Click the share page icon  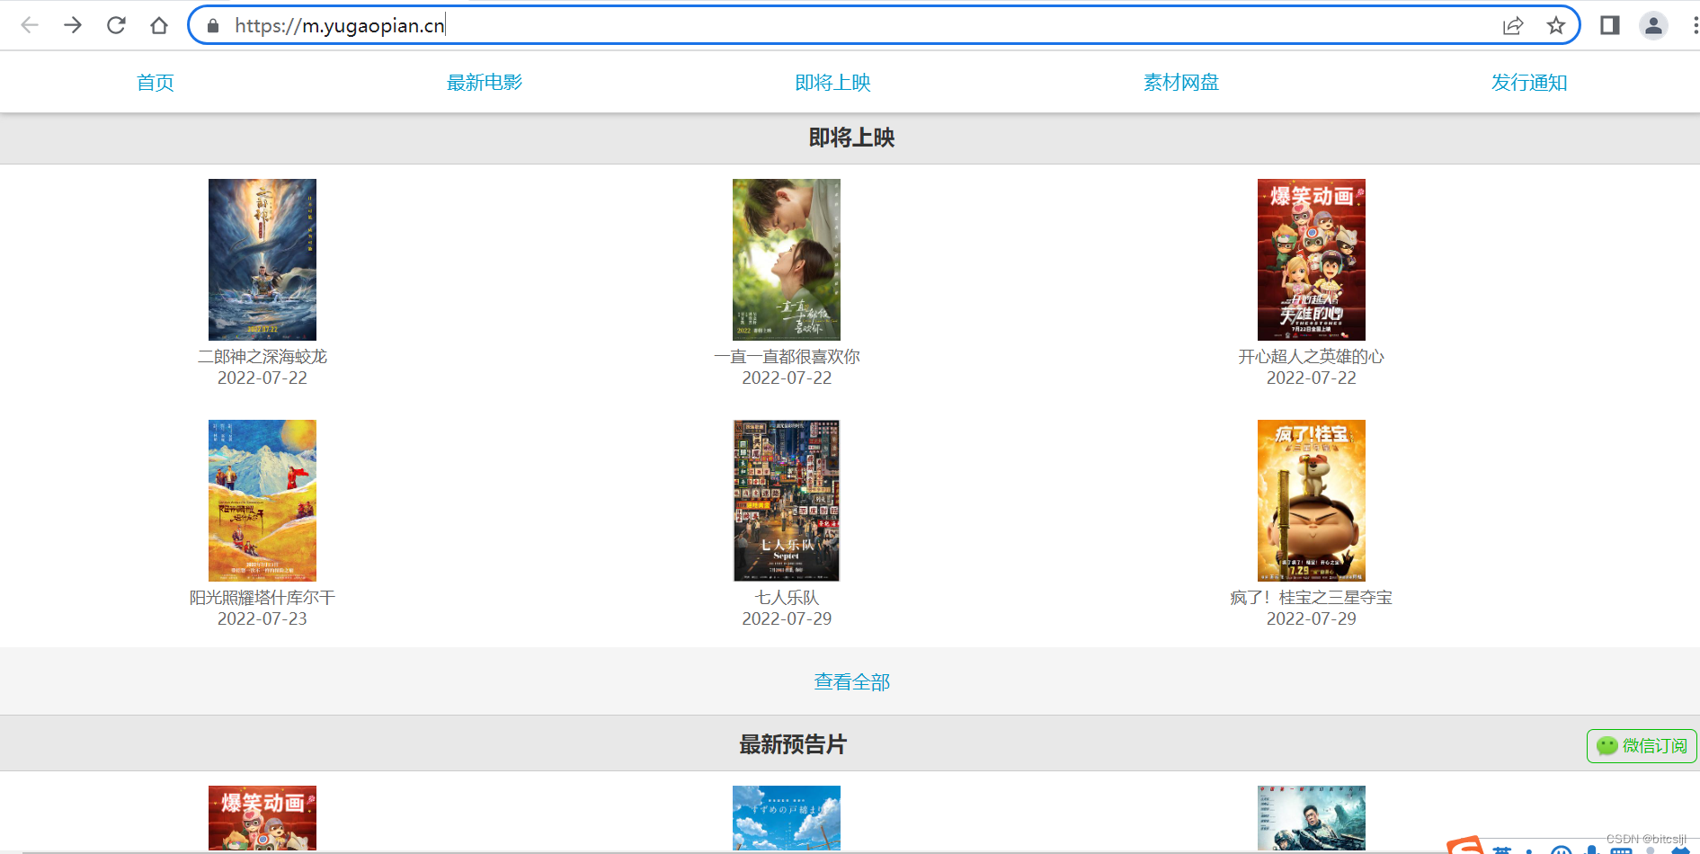pyautogui.click(x=1513, y=26)
